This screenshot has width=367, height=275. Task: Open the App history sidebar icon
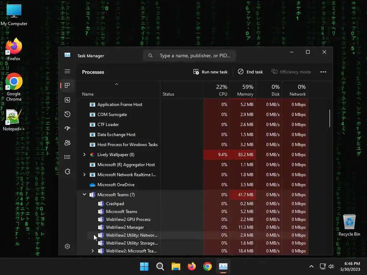click(67, 114)
